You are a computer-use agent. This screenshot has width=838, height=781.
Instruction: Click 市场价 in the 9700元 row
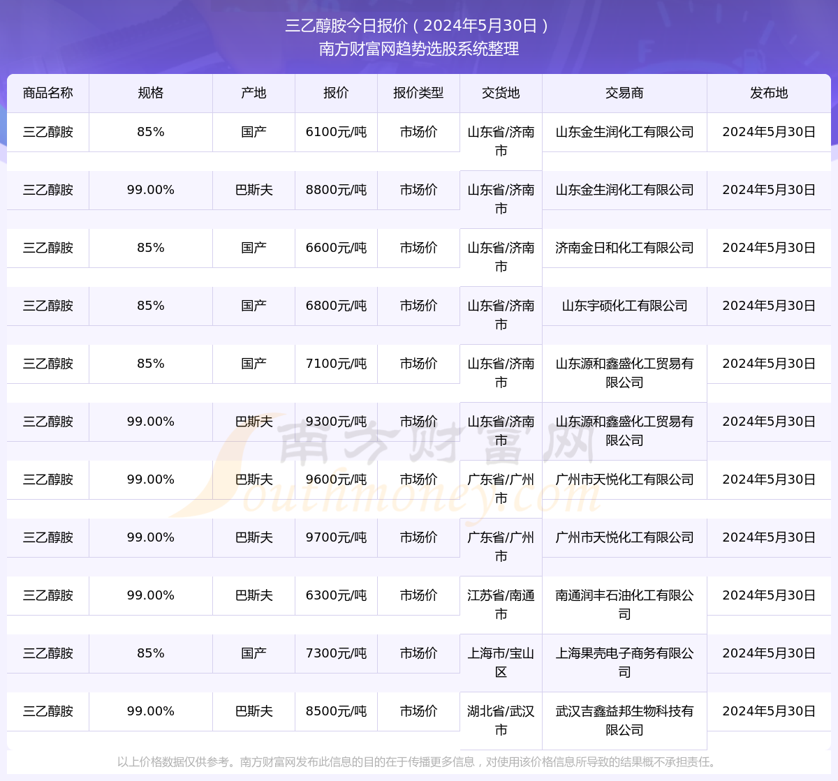(x=418, y=537)
